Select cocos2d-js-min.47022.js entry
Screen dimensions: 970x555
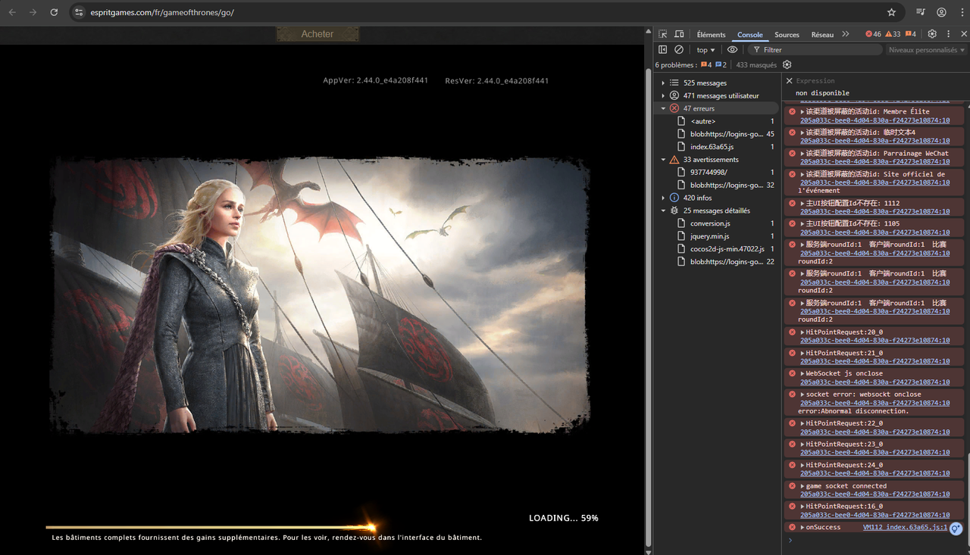727,249
